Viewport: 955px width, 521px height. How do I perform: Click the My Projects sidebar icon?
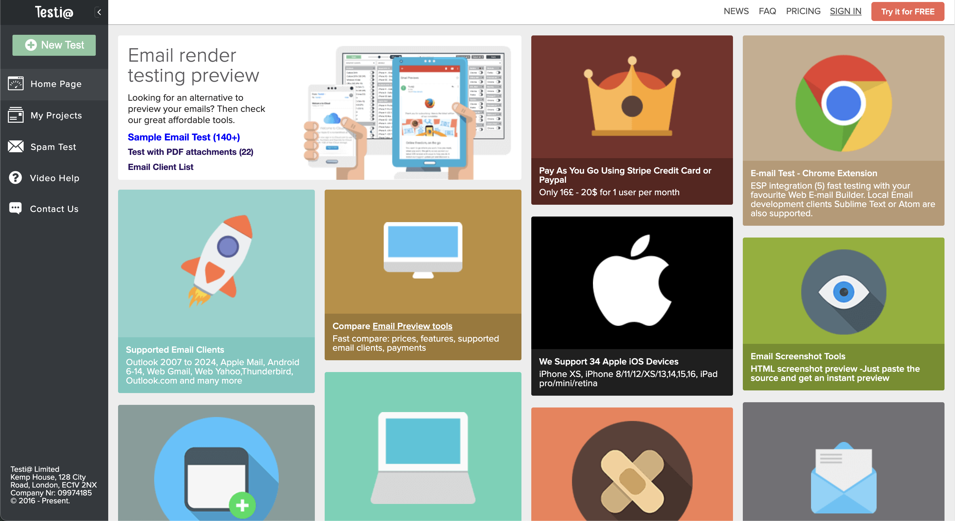click(x=15, y=115)
